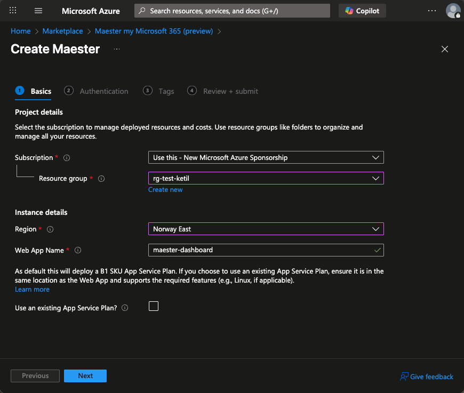Switch to the Authentication tab
The width and height of the screenshot is (464, 393).
(x=103, y=91)
